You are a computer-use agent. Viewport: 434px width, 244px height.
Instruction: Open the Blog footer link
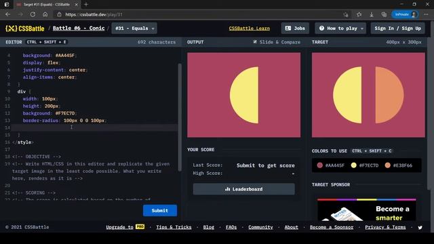[x=208, y=227]
